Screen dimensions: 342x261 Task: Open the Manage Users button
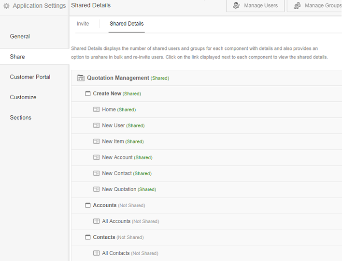pyautogui.click(x=255, y=6)
